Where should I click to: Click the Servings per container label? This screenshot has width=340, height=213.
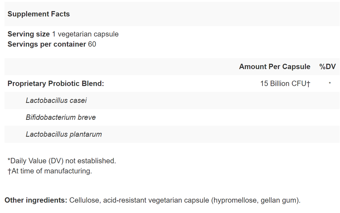[46, 44]
